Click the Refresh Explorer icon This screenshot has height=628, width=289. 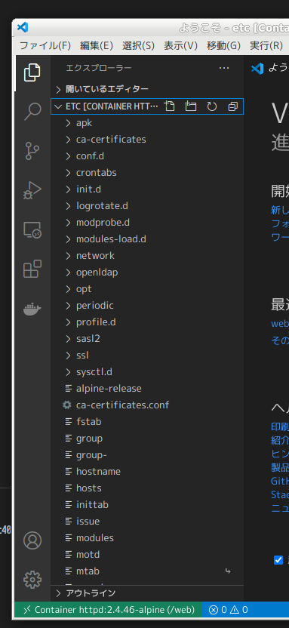(x=212, y=106)
